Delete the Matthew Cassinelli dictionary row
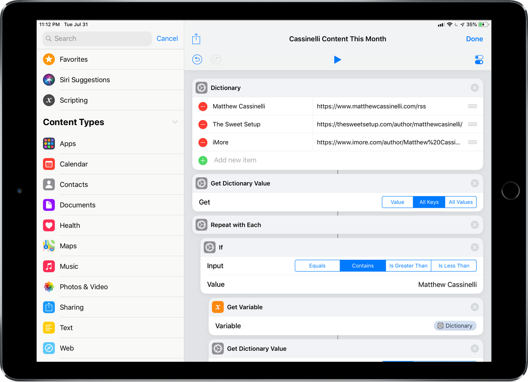Viewport: 528px width, 382px height. point(203,106)
